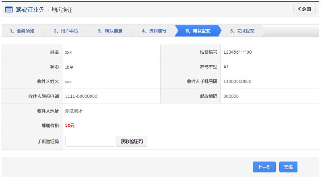
Task: Focus the 手机验证码 input field
Action: tap(90, 142)
